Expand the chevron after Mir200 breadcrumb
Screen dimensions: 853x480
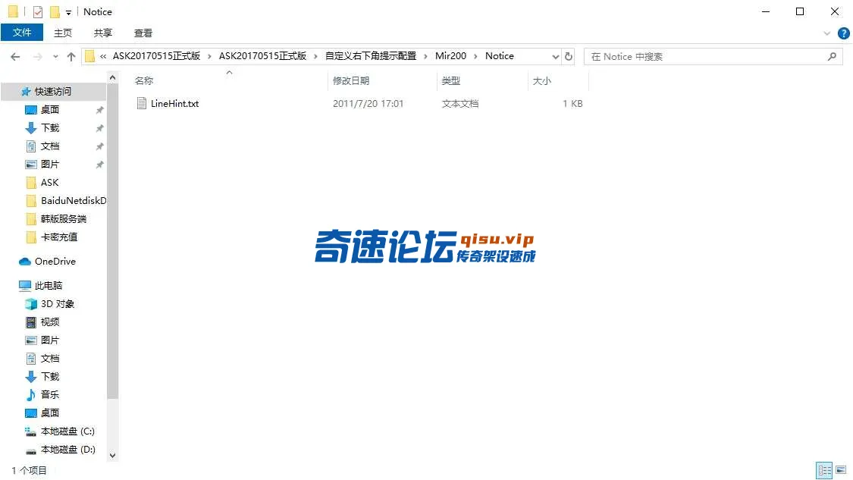click(476, 57)
